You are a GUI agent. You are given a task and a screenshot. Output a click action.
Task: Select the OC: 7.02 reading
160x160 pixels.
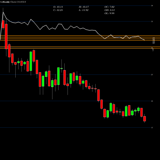[109, 7]
